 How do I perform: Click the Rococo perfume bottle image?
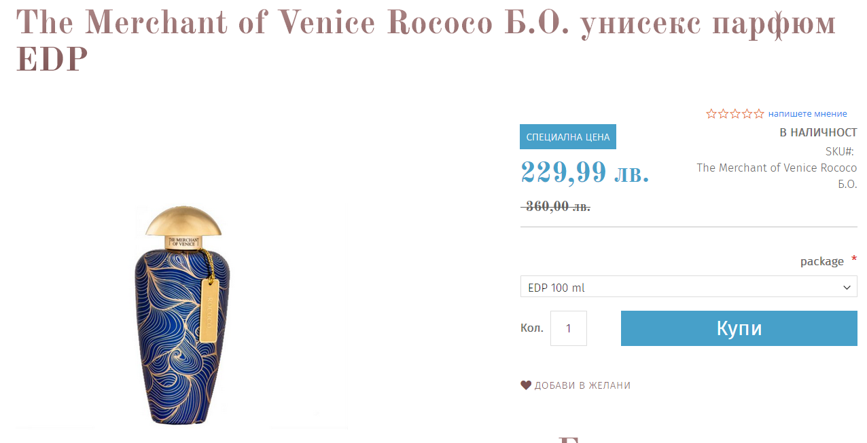click(x=182, y=315)
